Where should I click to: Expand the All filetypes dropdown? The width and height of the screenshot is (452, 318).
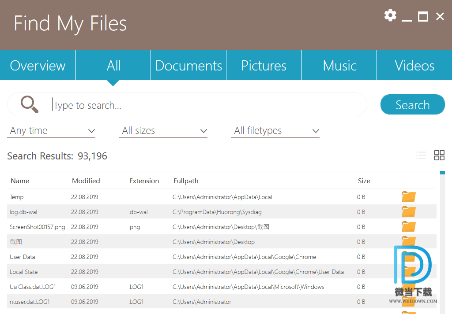[x=275, y=131]
